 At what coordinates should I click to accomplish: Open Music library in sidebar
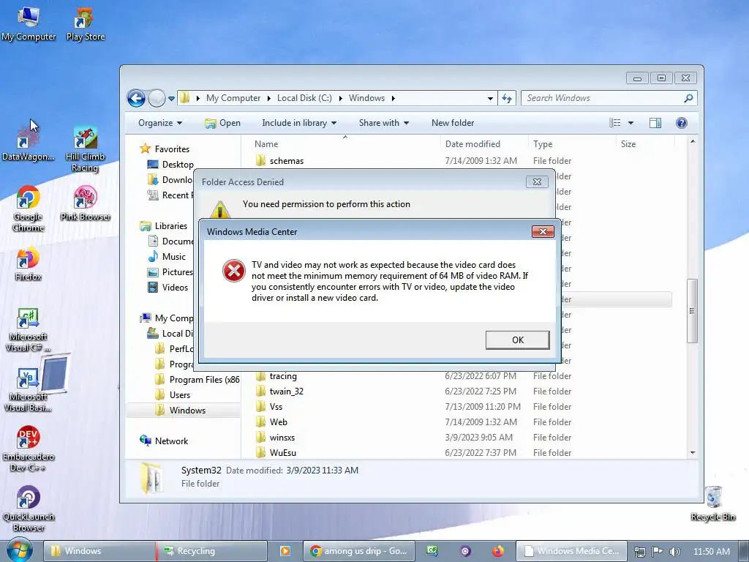(x=167, y=257)
